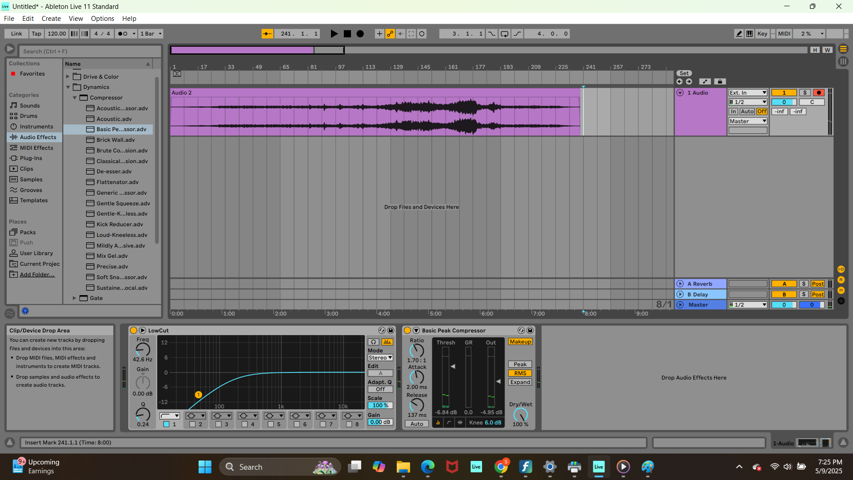853x480 pixels.
Task: Click the Session Record circle icon
Action: coord(422,34)
